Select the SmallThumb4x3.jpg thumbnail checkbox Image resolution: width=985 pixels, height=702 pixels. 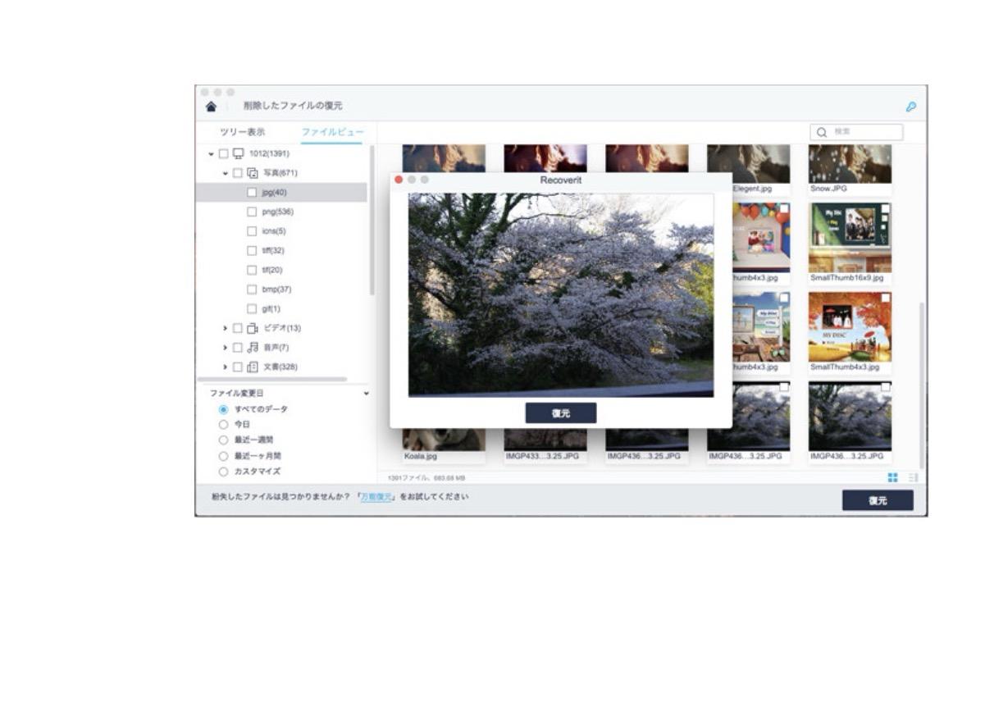pyautogui.click(x=886, y=298)
